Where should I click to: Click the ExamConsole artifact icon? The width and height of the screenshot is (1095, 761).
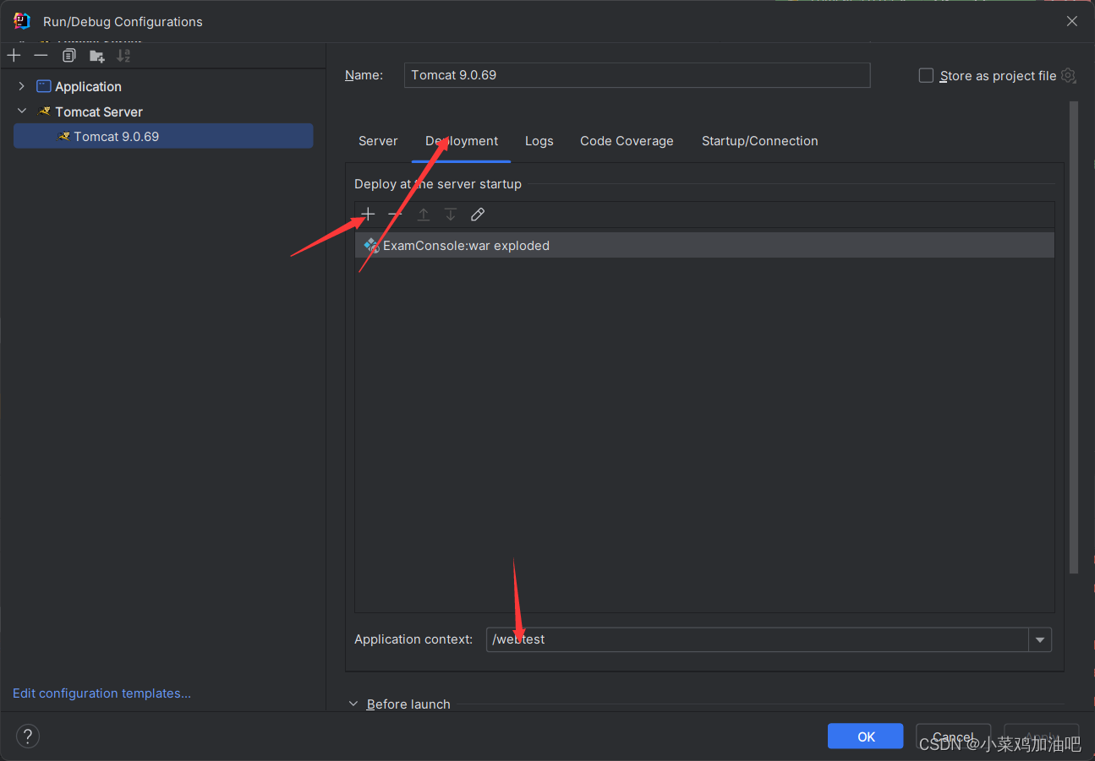pyautogui.click(x=371, y=246)
